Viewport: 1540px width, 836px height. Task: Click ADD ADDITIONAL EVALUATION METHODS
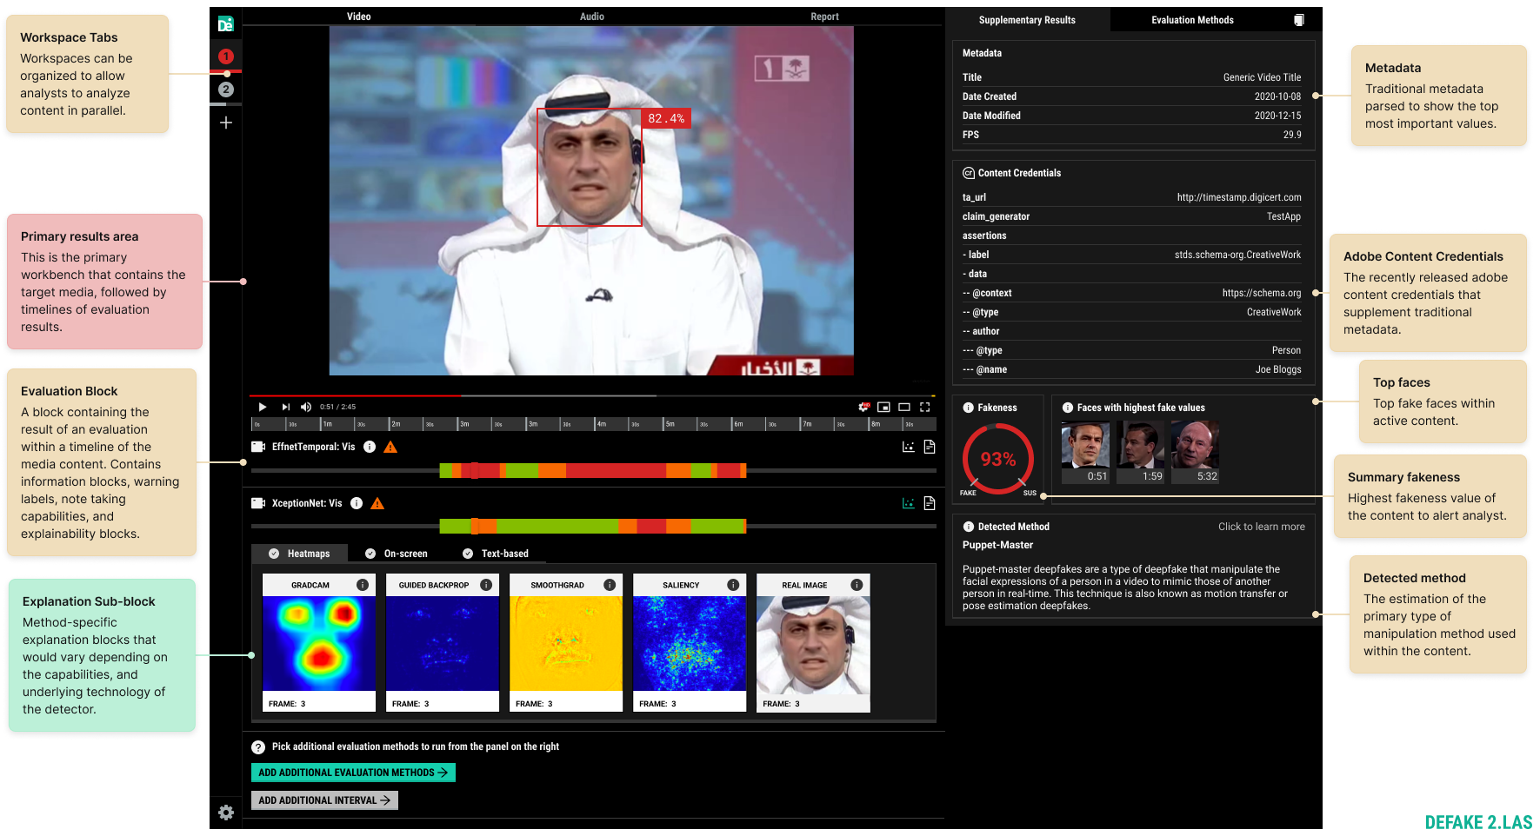(x=353, y=772)
